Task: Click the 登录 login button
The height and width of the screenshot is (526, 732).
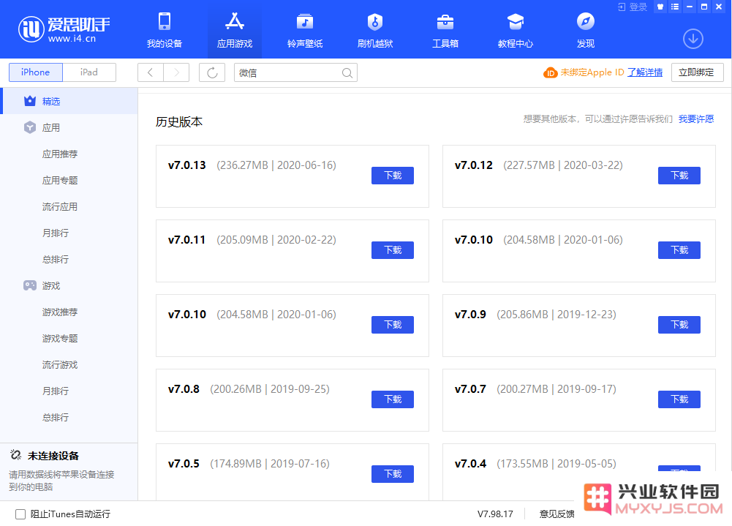Action: (x=633, y=7)
